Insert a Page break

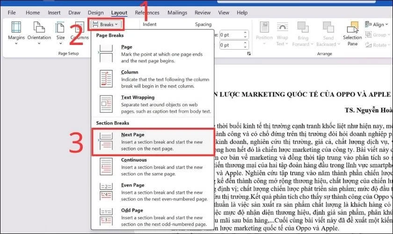click(153, 54)
